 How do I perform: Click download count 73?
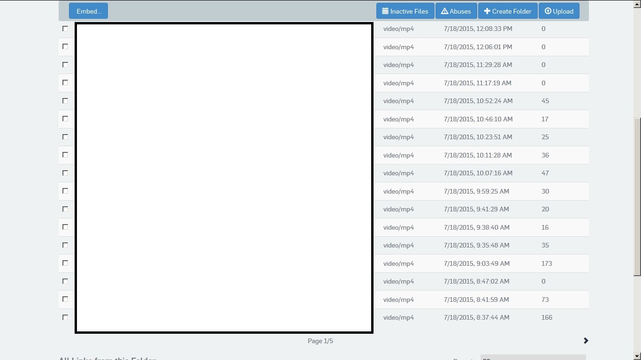[545, 300]
